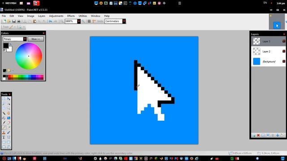Viewport: 287px width, 161px height.
Task: Toggle the rulers toolbar icon
Action: tap(94, 21)
